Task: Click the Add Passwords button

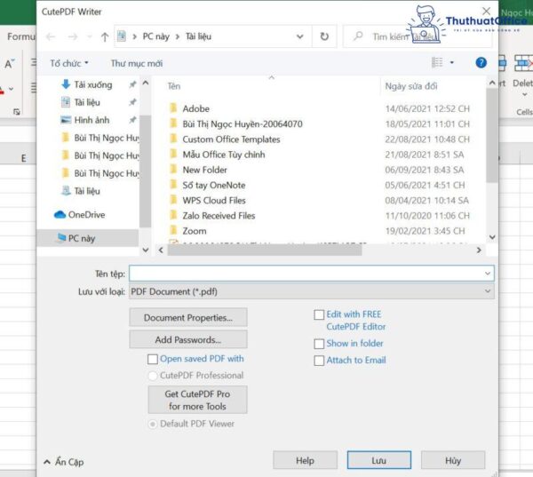Action: (188, 339)
